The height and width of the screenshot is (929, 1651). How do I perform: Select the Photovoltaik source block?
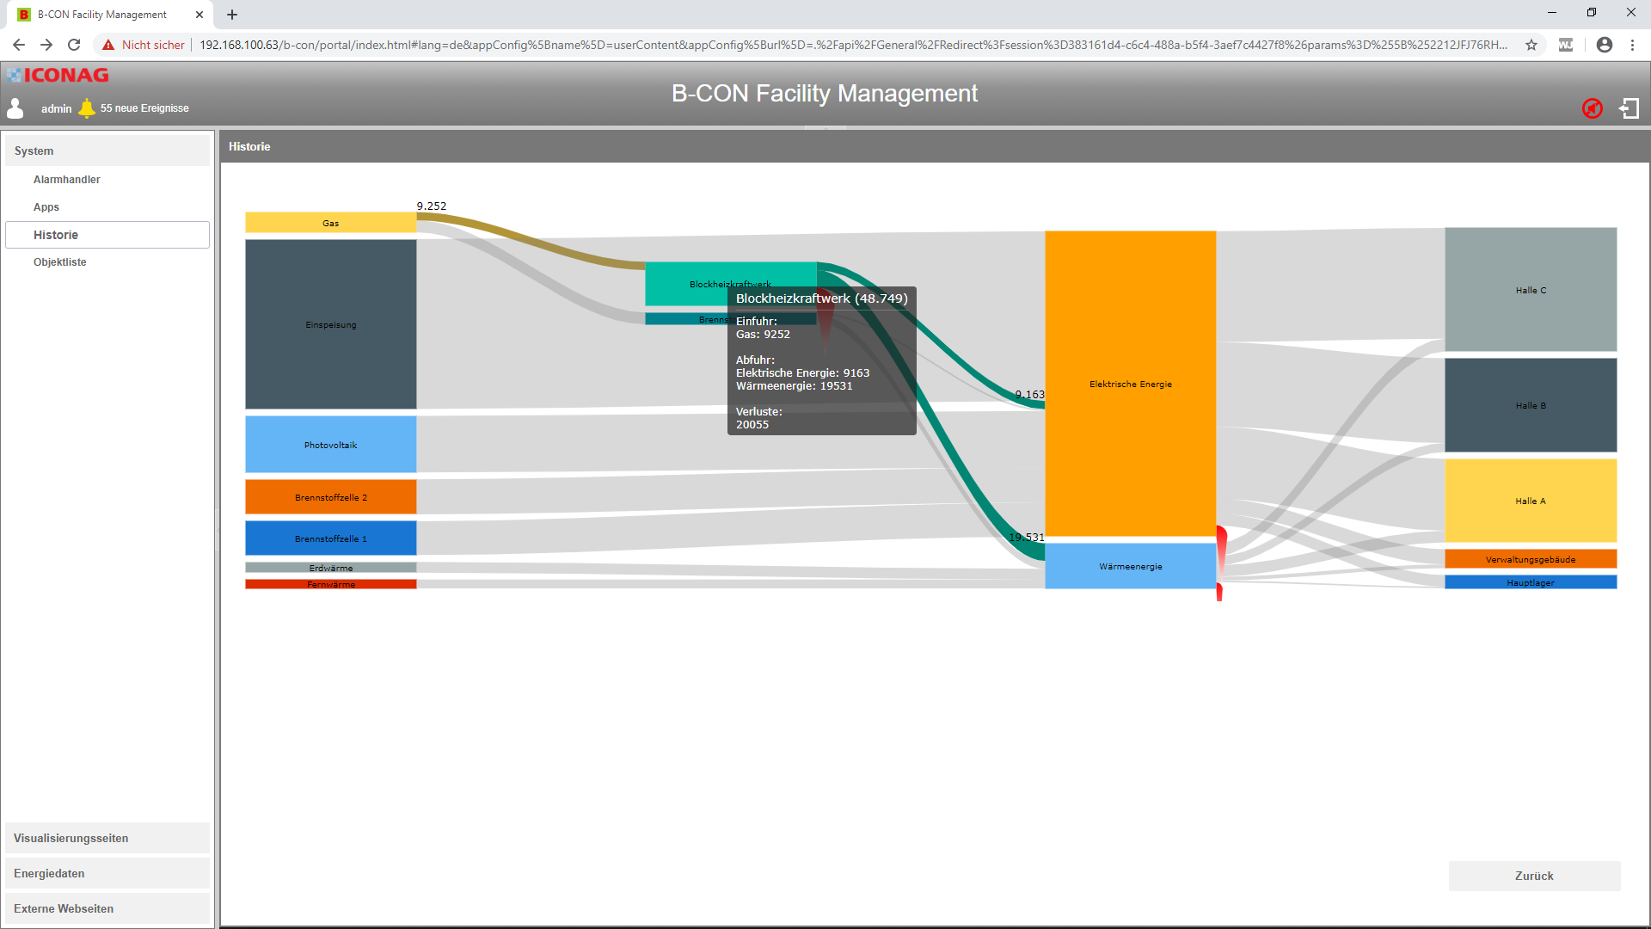(x=330, y=445)
